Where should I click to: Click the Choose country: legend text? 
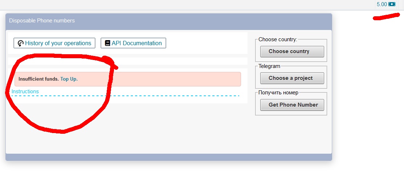click(278, 39)
